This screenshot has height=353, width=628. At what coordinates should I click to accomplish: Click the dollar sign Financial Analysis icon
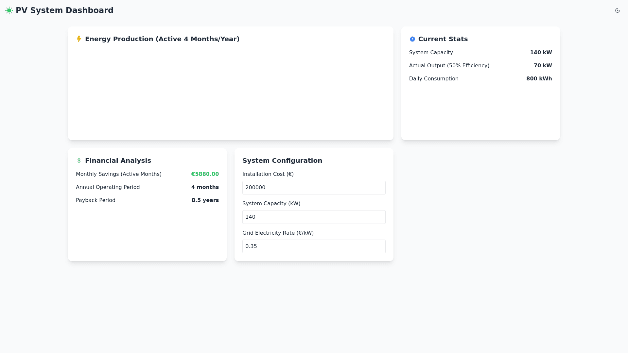pos(79,160)
